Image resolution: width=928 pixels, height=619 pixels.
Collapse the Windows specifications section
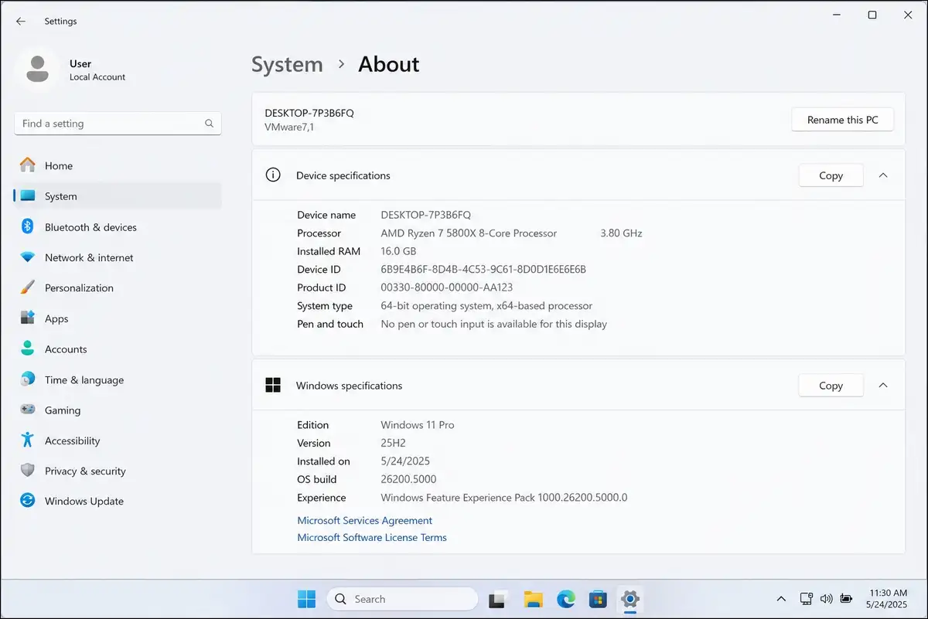coord(883,385)
